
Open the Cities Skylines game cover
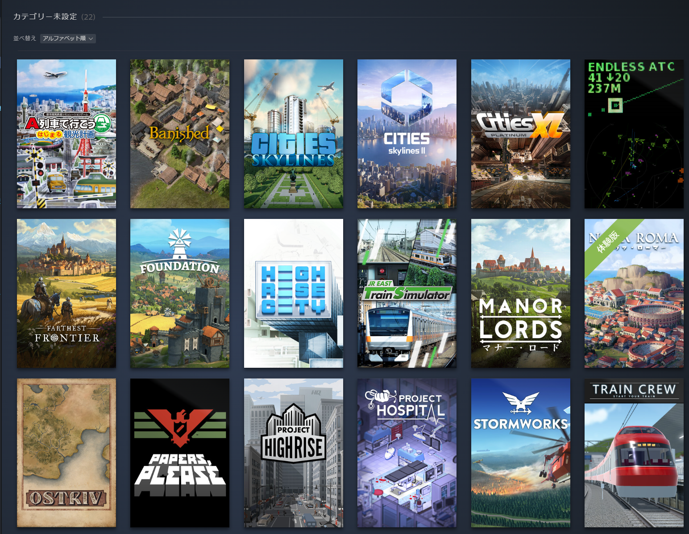click(x=294, y=134)
